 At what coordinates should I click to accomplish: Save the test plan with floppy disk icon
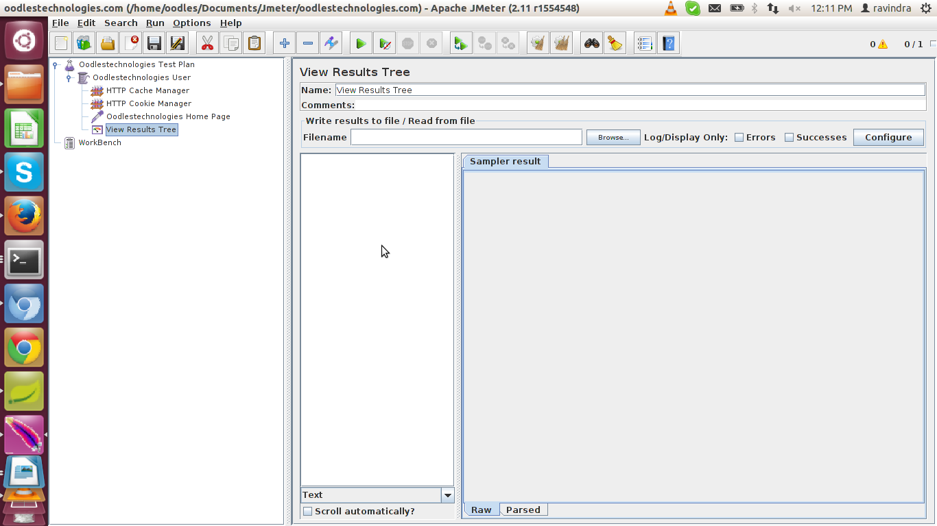(154, 44)
